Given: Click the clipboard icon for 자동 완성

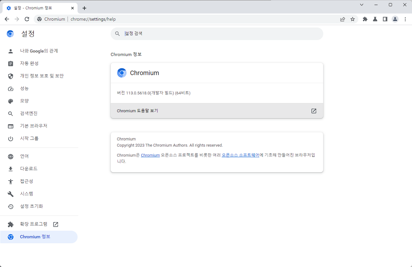Looking at the screenshot, I should [11, 63].
